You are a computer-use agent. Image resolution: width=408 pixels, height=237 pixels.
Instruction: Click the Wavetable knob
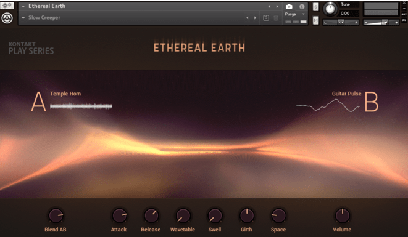coord(183,215)
